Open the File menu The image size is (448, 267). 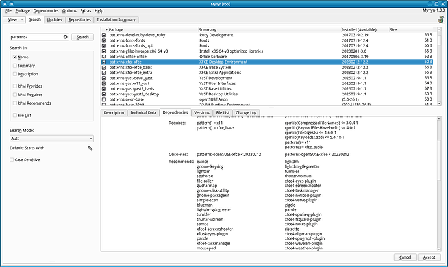click(8, 11)
